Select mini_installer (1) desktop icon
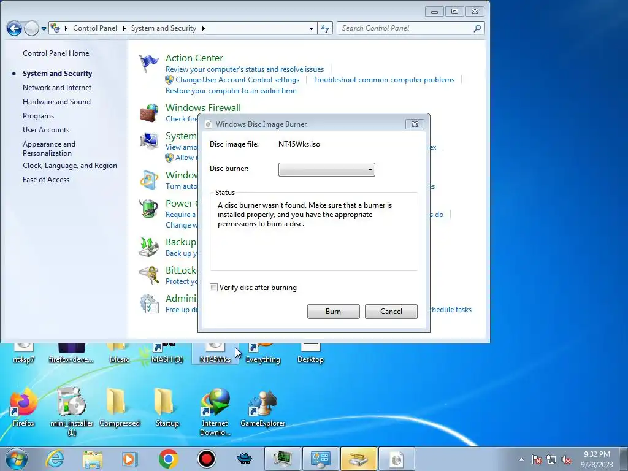 click(71, 412)
